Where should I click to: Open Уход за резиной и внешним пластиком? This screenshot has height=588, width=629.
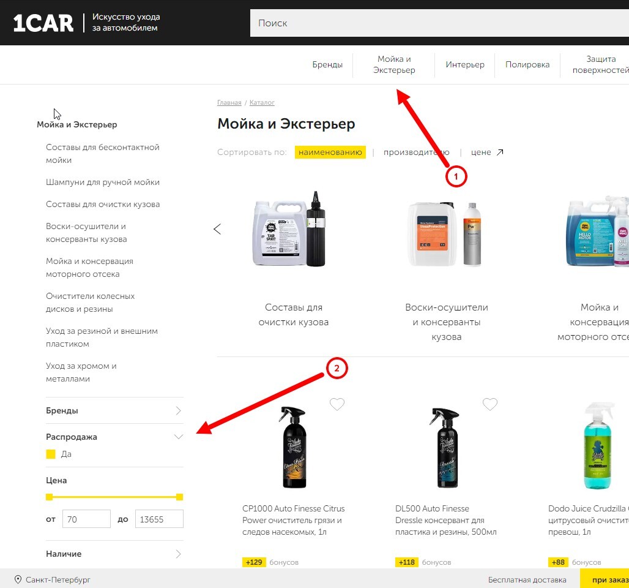[102, 337]
